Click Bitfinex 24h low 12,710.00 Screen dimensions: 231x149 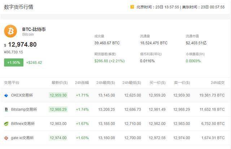(x=132, y=124)
